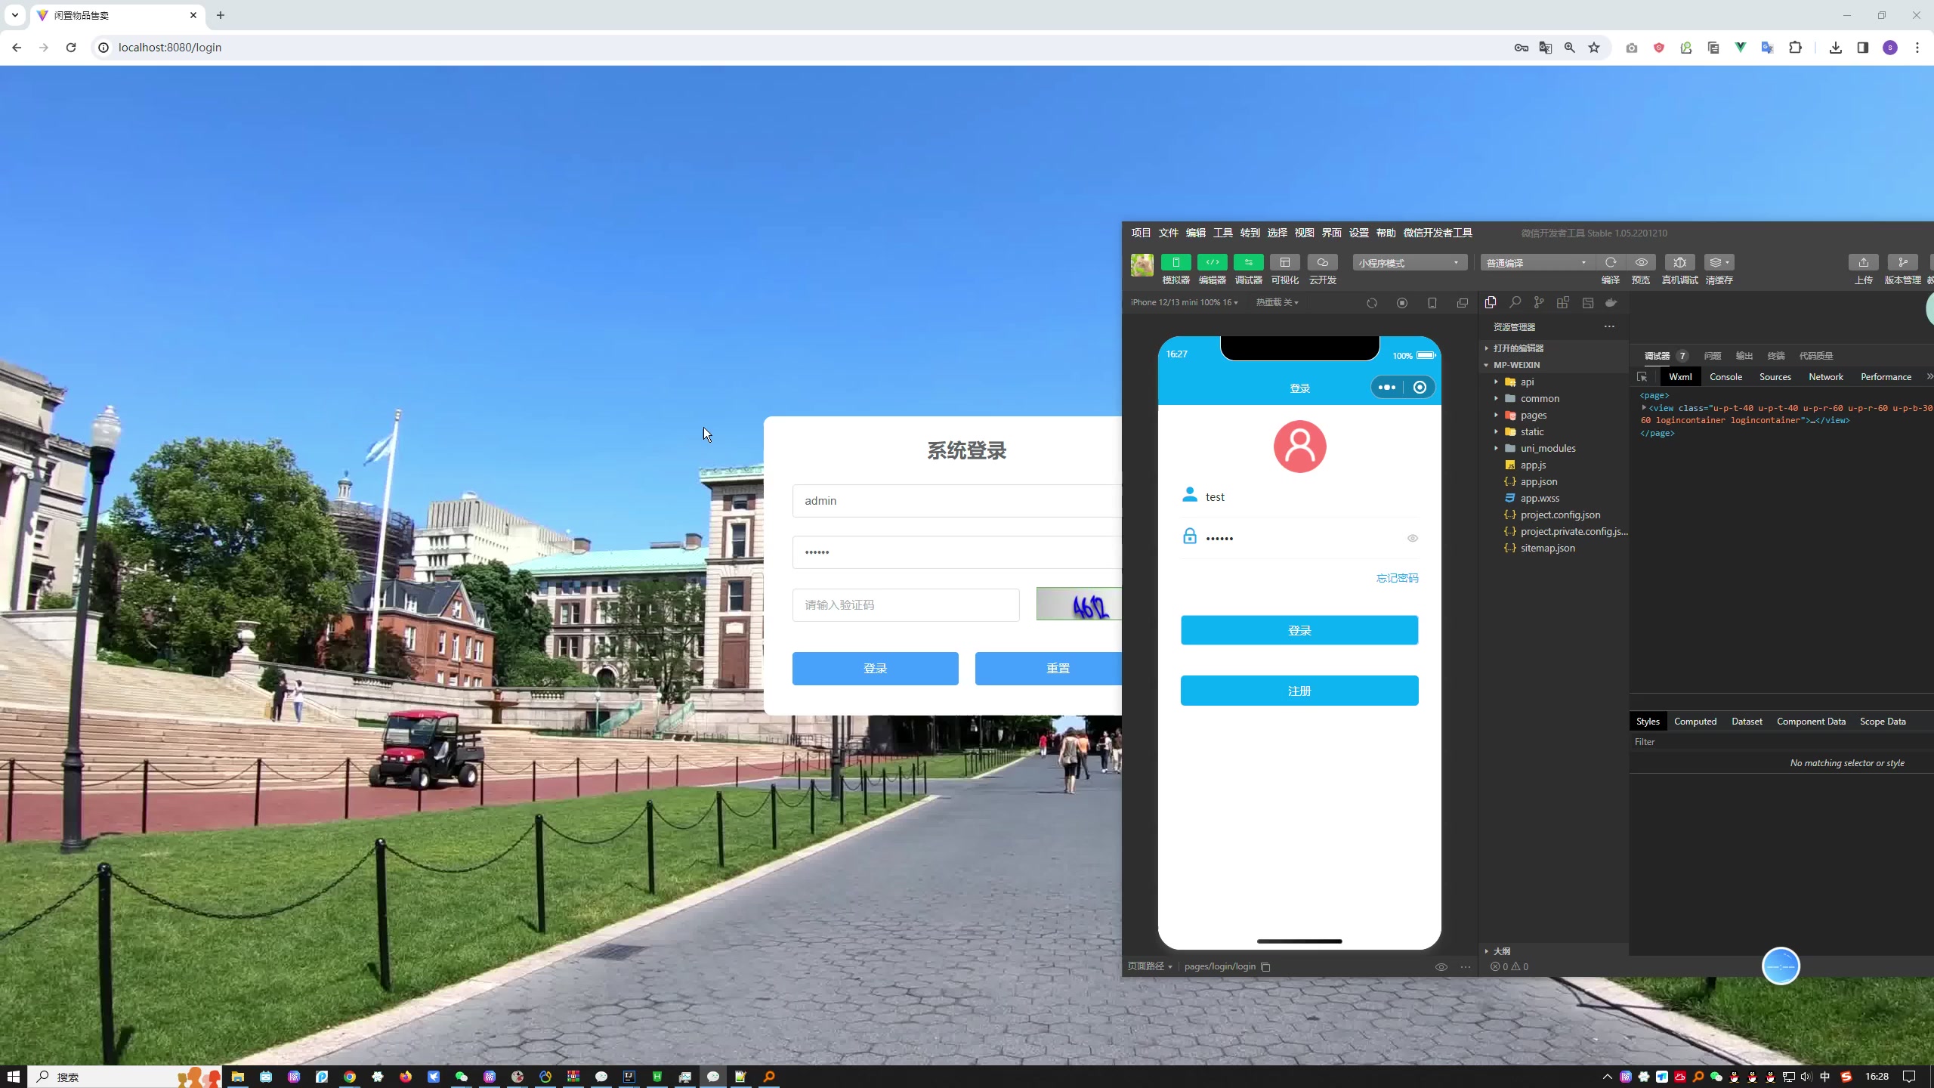Click the refresh/reload icon in simulator

tap(1372, 301)
